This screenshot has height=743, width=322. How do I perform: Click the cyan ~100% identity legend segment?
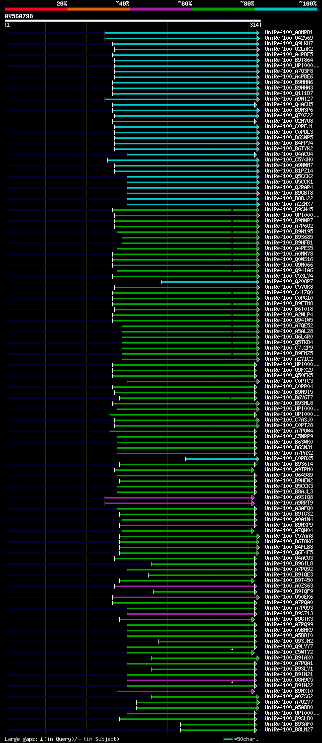[x=286, y=9]
